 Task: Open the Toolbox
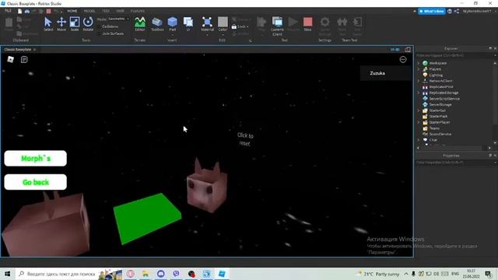click(157, 24)
